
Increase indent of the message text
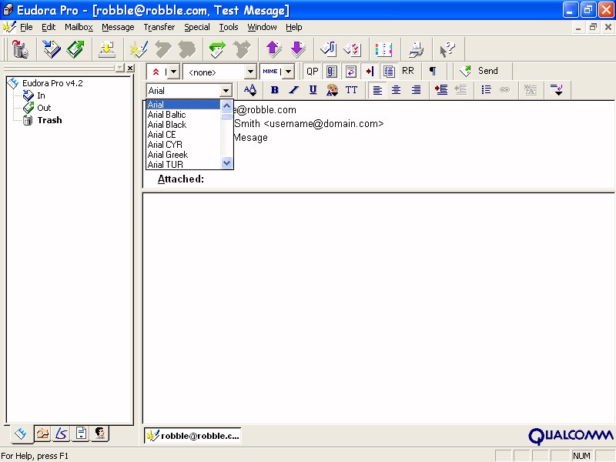pos(441,90)
